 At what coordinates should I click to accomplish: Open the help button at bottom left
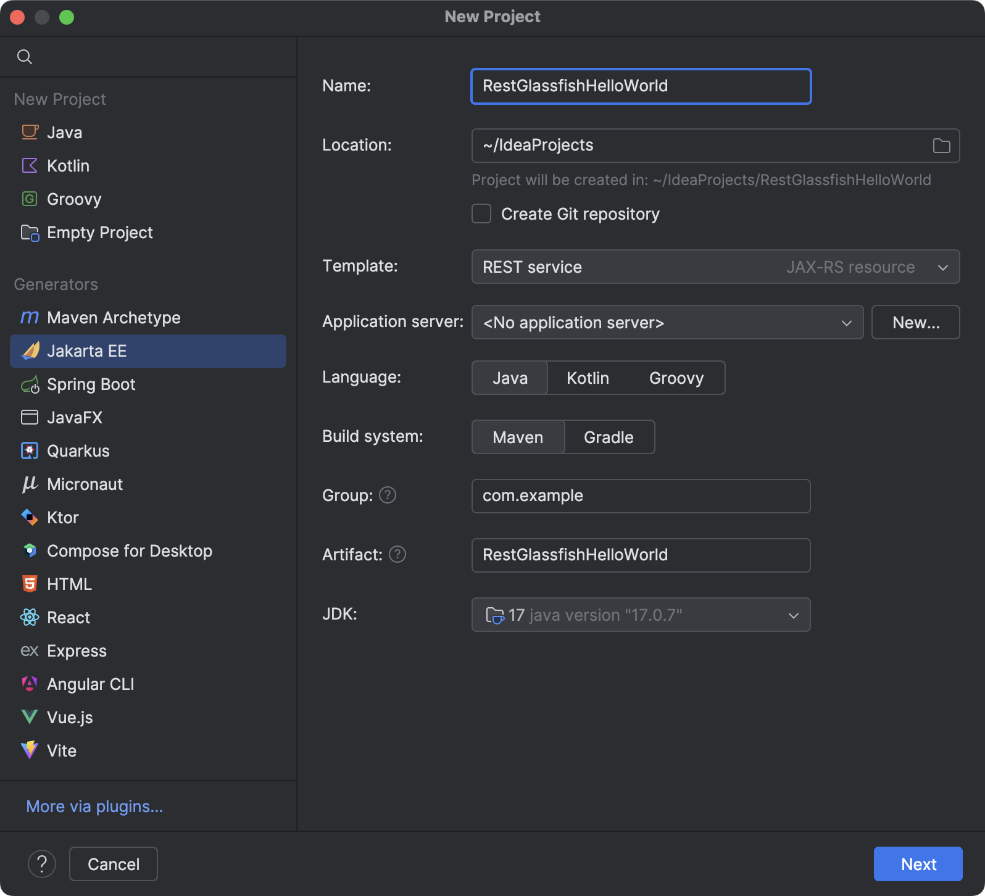pos(42,864)
